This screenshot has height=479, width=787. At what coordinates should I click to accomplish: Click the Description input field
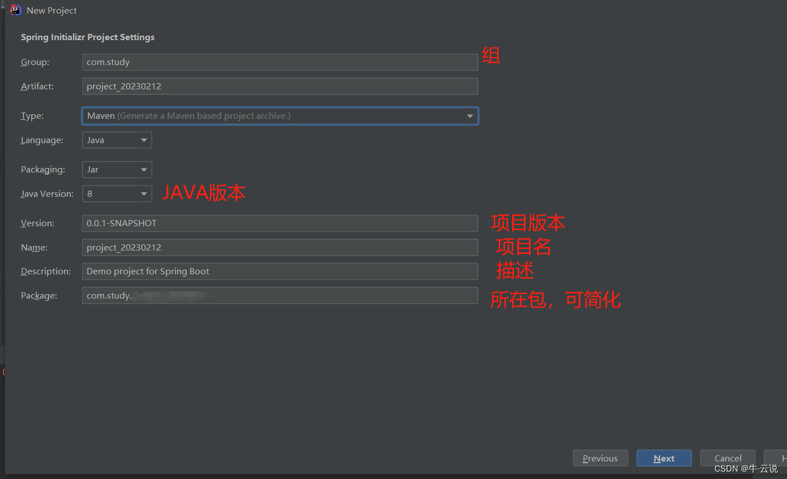pos(280,271)
